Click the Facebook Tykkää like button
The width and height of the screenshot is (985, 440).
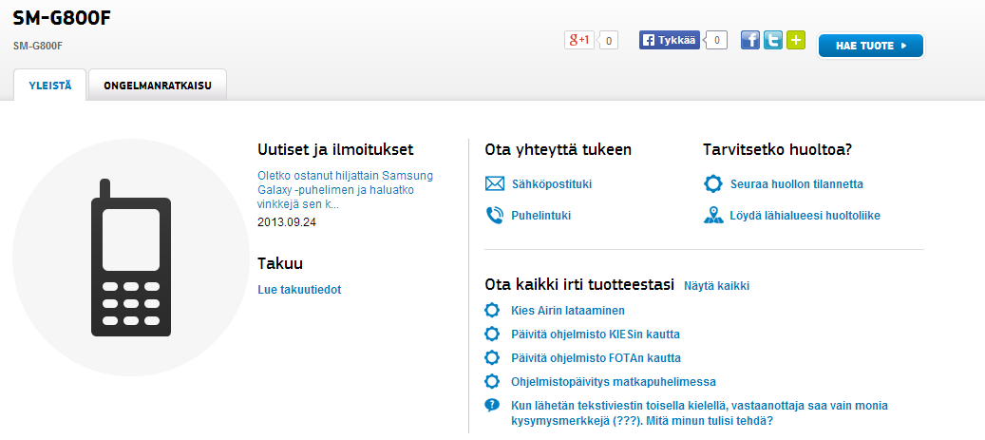click(x=670, y=40)
